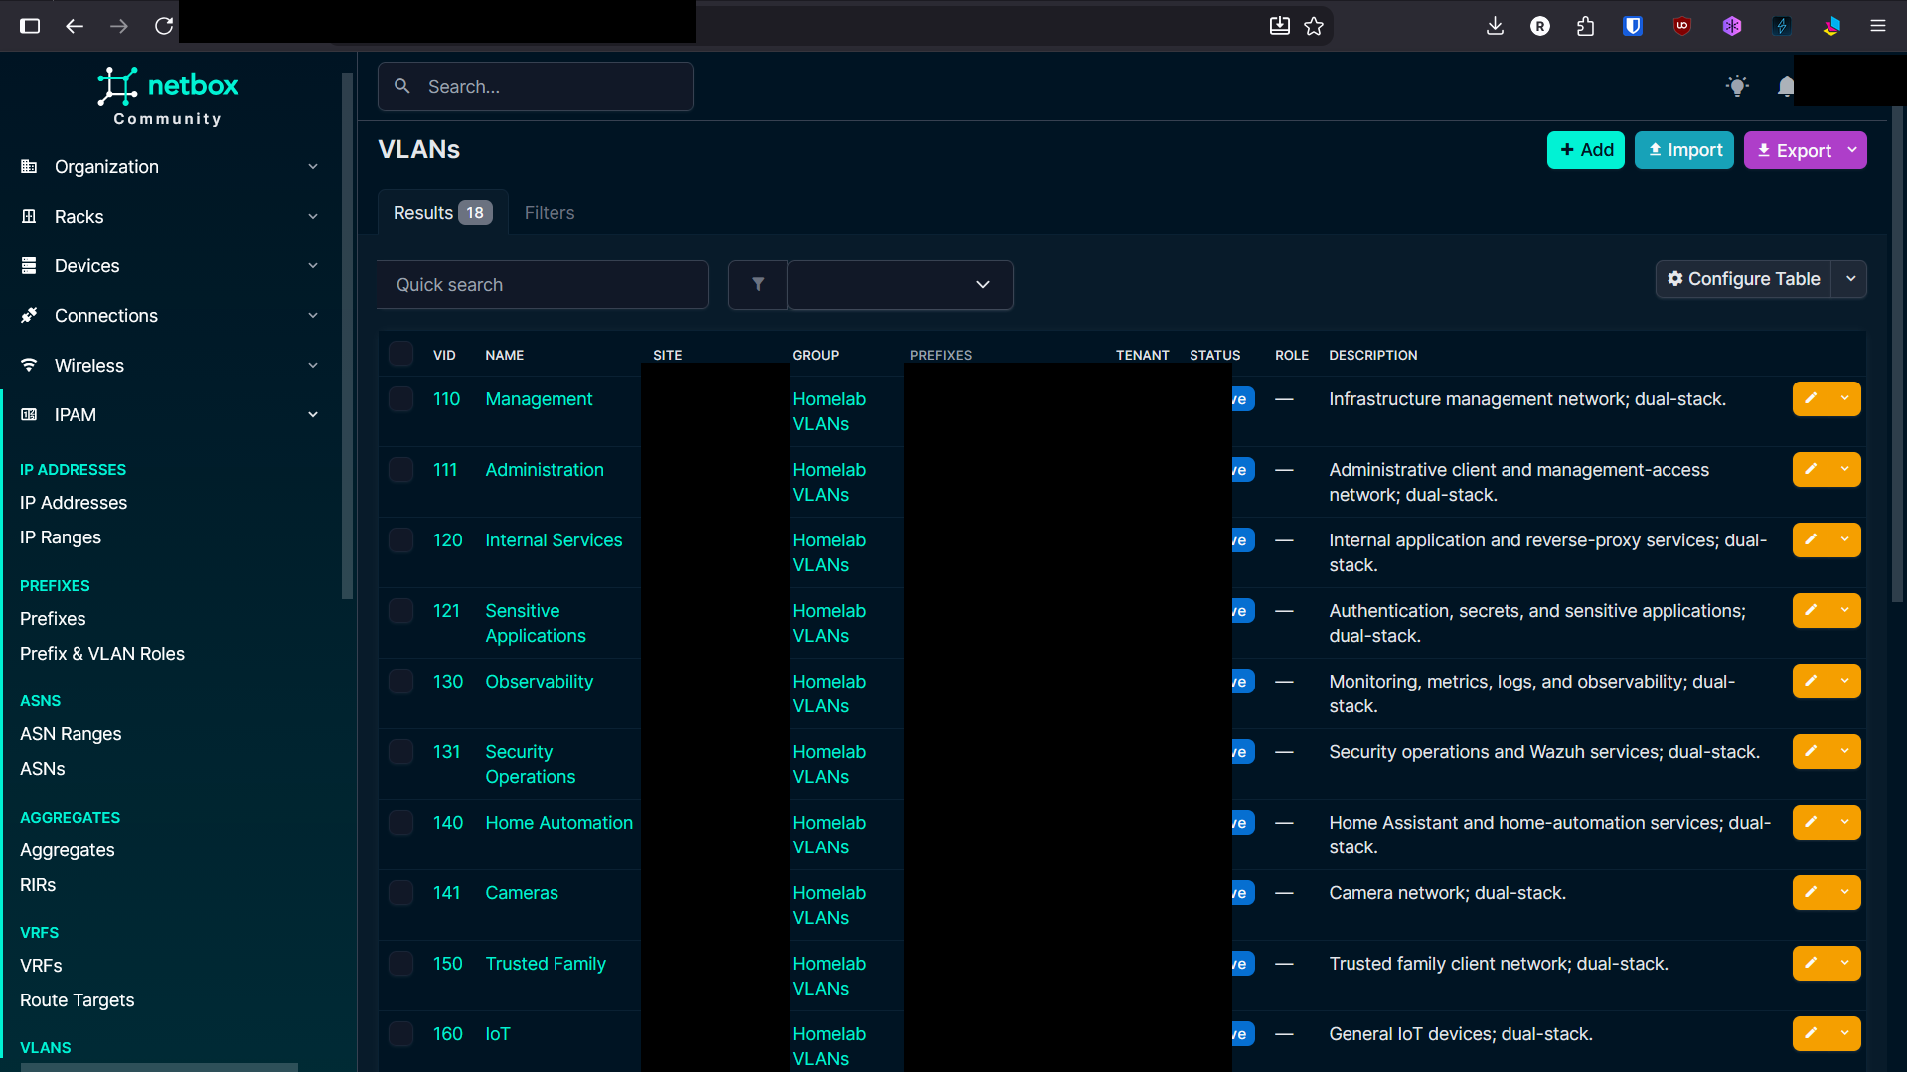Click the Add button
The image size is (1907, 1072).
pos(1586,150)
